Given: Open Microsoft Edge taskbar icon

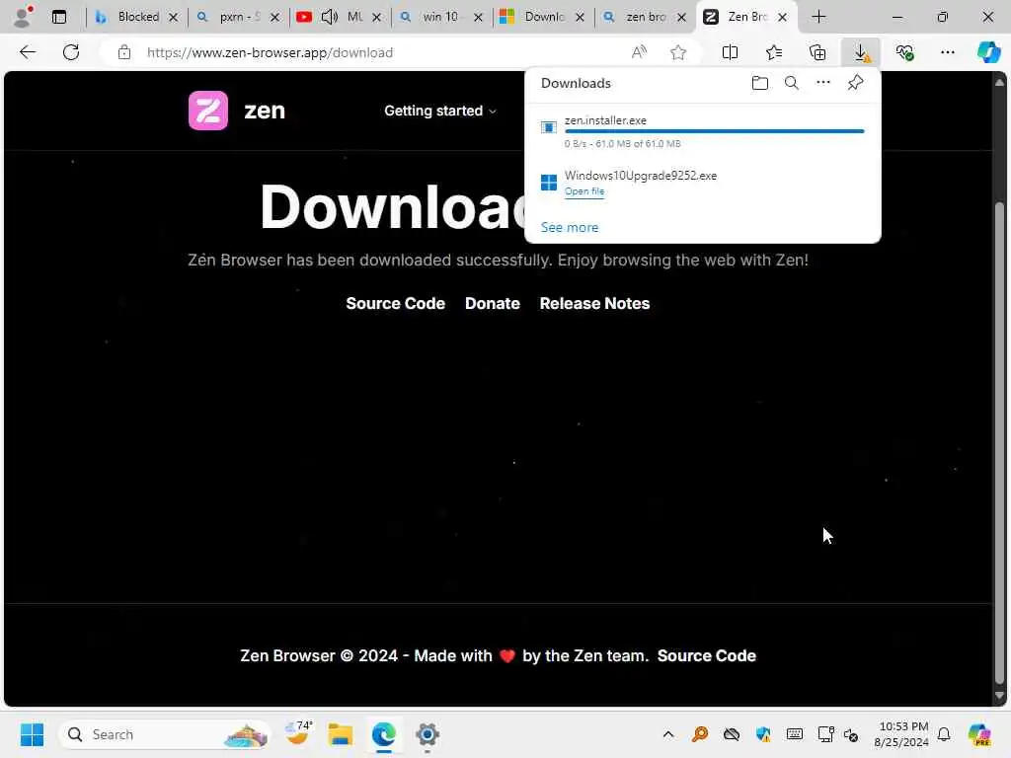Looking at the screenshot, I should tap(384, 734).
